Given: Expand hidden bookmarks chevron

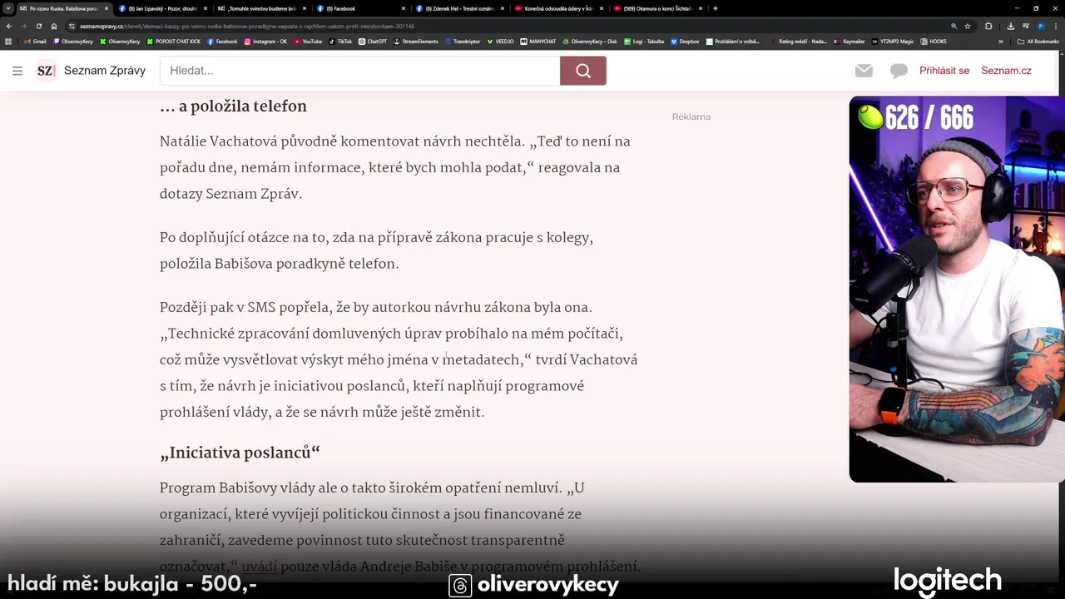Looking at the screenshot, I should click(x=1001, y=41).
